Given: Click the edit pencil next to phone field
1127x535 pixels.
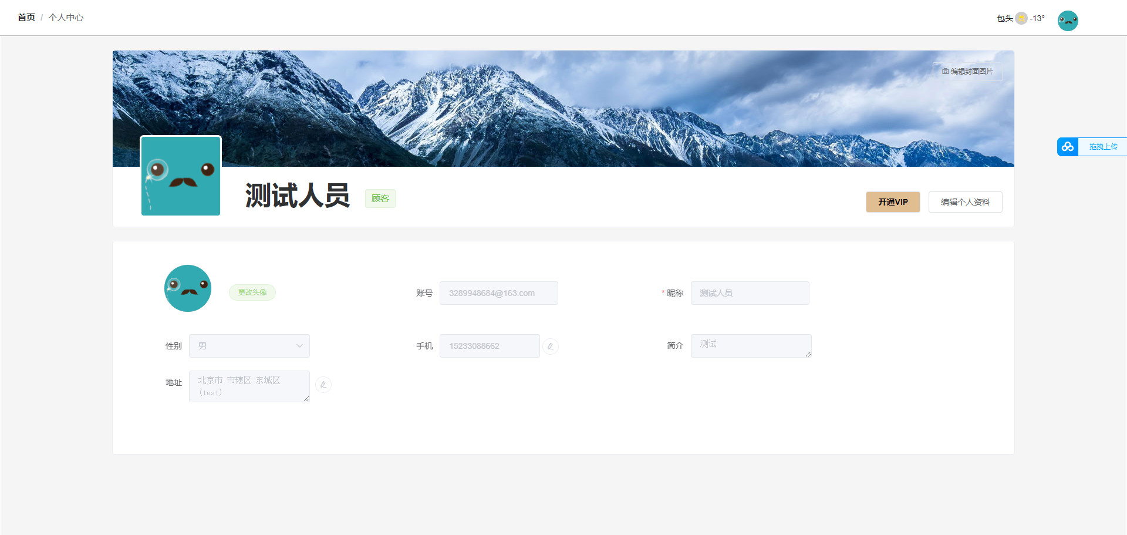Looking at the screenshot, I should tap(550, 346).
